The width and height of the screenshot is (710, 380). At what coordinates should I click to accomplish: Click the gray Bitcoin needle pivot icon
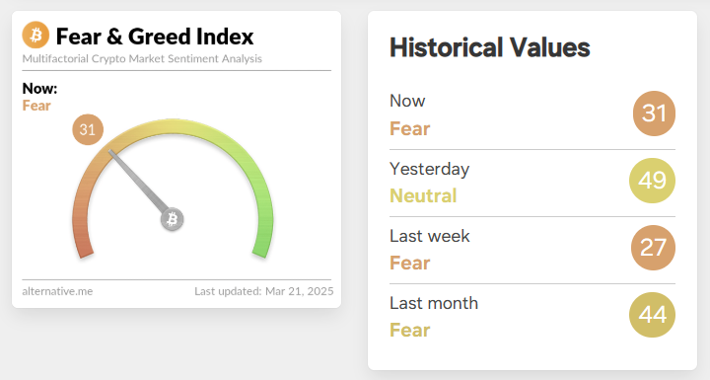coord(172,219)
